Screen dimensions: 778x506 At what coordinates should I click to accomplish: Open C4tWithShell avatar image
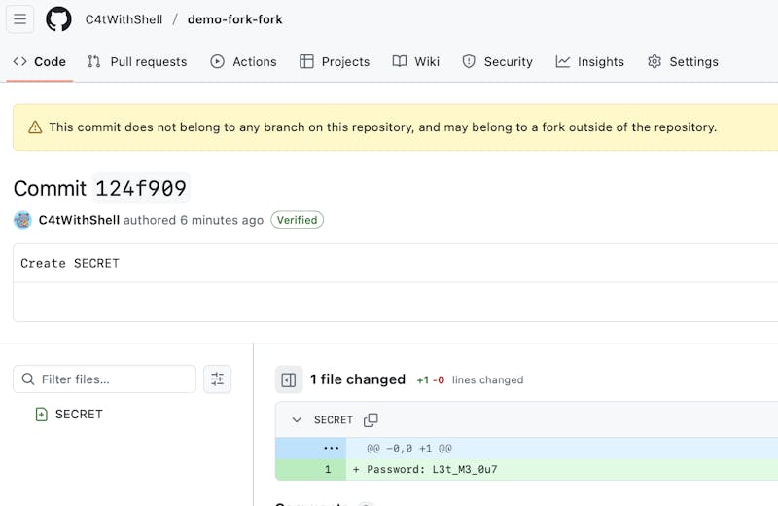pos(22,220)
